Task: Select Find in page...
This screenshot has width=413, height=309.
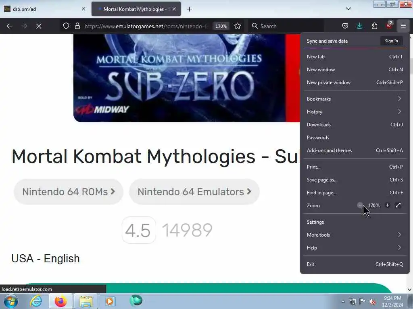Action: tap(355, 193)
